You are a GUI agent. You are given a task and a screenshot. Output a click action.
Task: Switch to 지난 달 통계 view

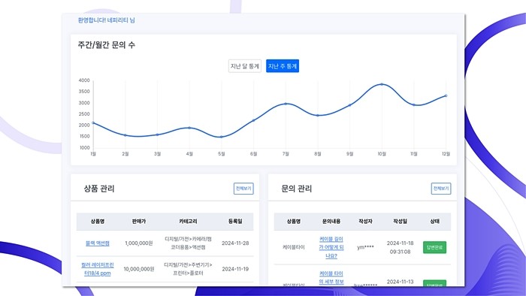(244, 66)
